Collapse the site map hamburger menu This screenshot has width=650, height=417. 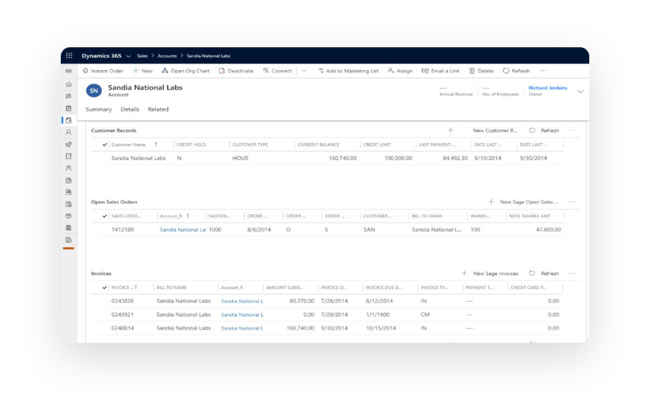tap(69, 71)
